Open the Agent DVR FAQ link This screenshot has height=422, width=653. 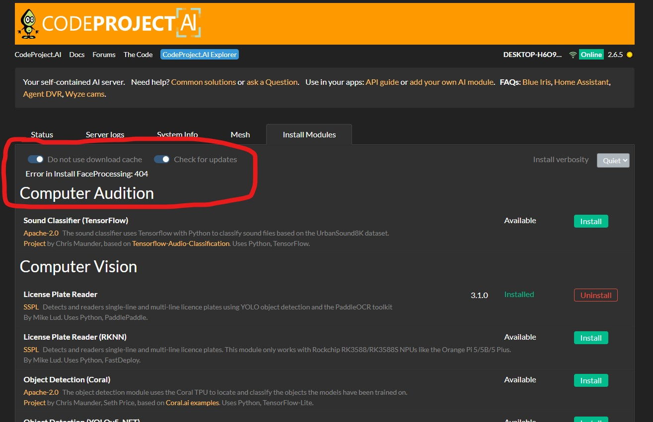click(43, 94)
